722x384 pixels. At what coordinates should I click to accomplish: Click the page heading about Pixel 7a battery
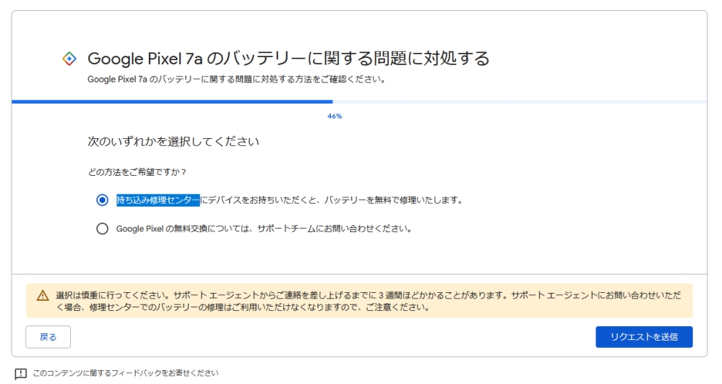coord(288,59)
